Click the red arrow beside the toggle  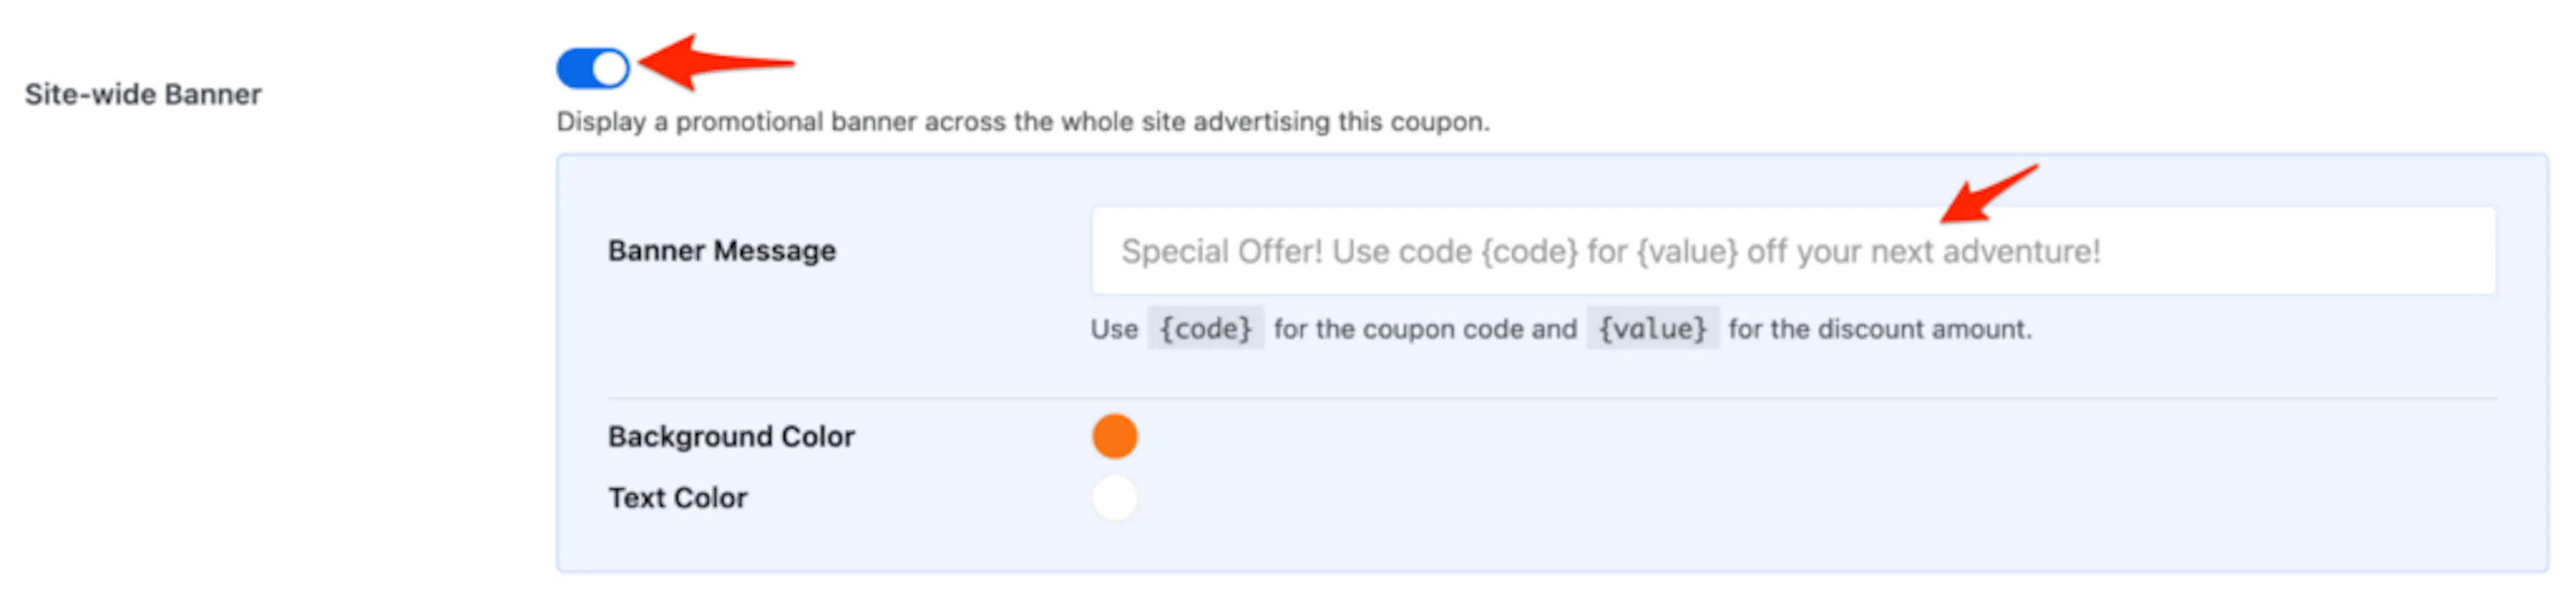[x=716, y=63]
